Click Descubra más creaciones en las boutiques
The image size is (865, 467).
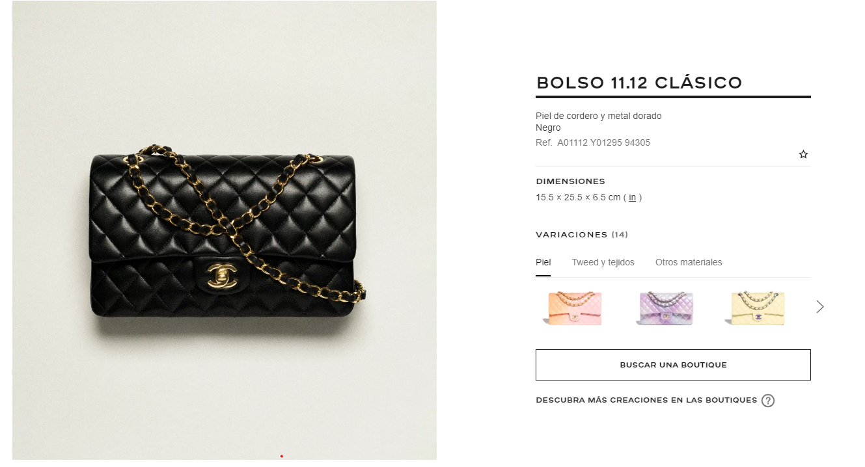point(646,400)
